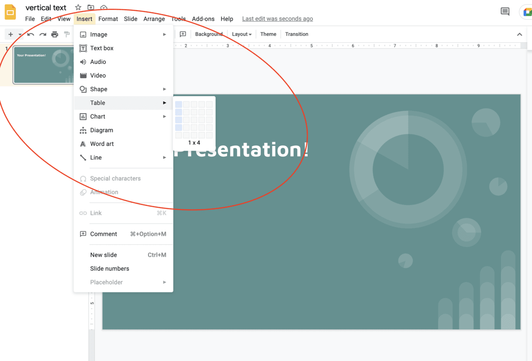Expand the Image submenu arrow

click(164, 35)
